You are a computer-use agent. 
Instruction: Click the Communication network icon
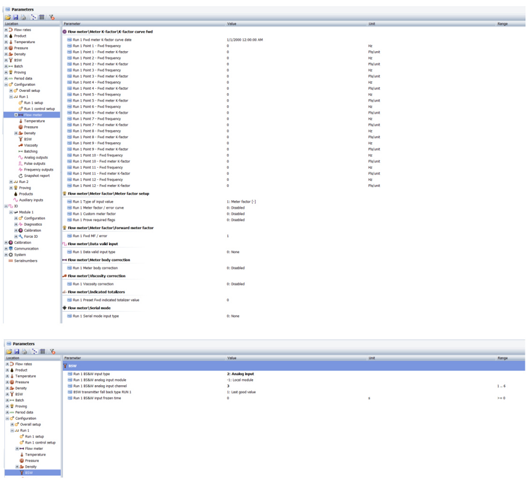pos(10,249)
